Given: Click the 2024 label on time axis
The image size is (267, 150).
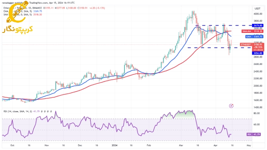Looking at the screenshot, I should [x=115, y=145].
